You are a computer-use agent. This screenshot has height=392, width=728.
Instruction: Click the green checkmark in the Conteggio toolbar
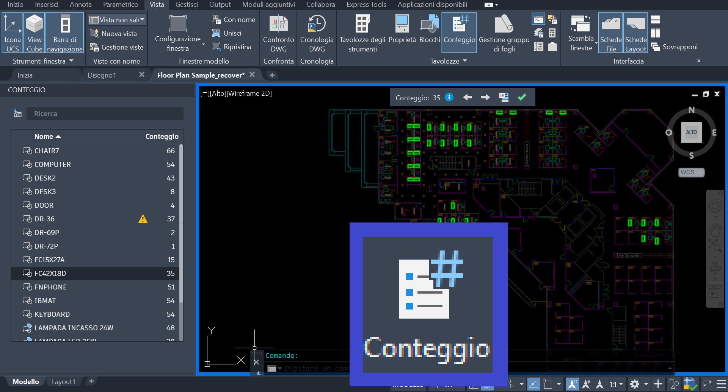click(522, 97)
